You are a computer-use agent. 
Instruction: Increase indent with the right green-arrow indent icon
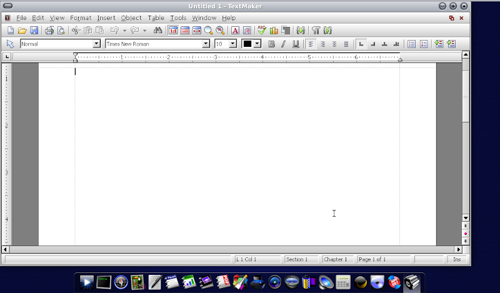tap(451, 44)
